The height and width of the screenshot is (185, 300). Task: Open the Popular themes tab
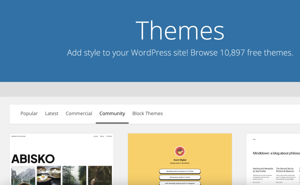tap(29, 113)
